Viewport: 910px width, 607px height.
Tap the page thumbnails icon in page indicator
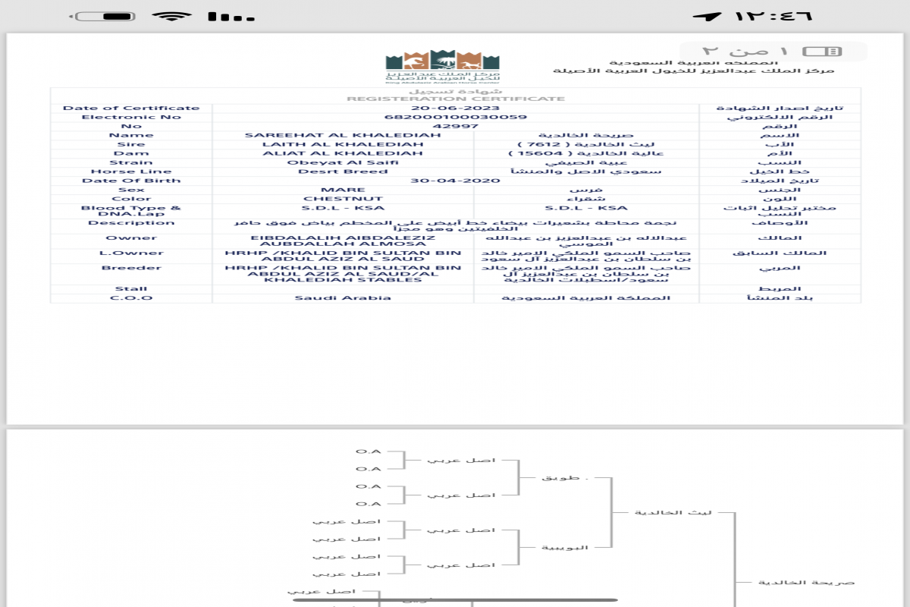pos(822,52)
